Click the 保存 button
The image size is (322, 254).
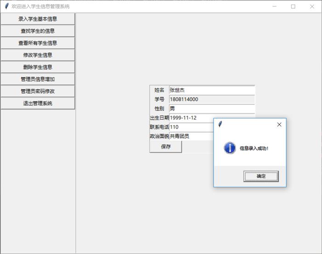165,147
